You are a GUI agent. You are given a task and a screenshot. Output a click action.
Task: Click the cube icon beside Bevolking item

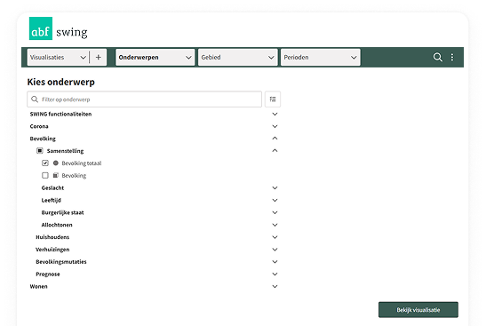click(x=56, y=175)
